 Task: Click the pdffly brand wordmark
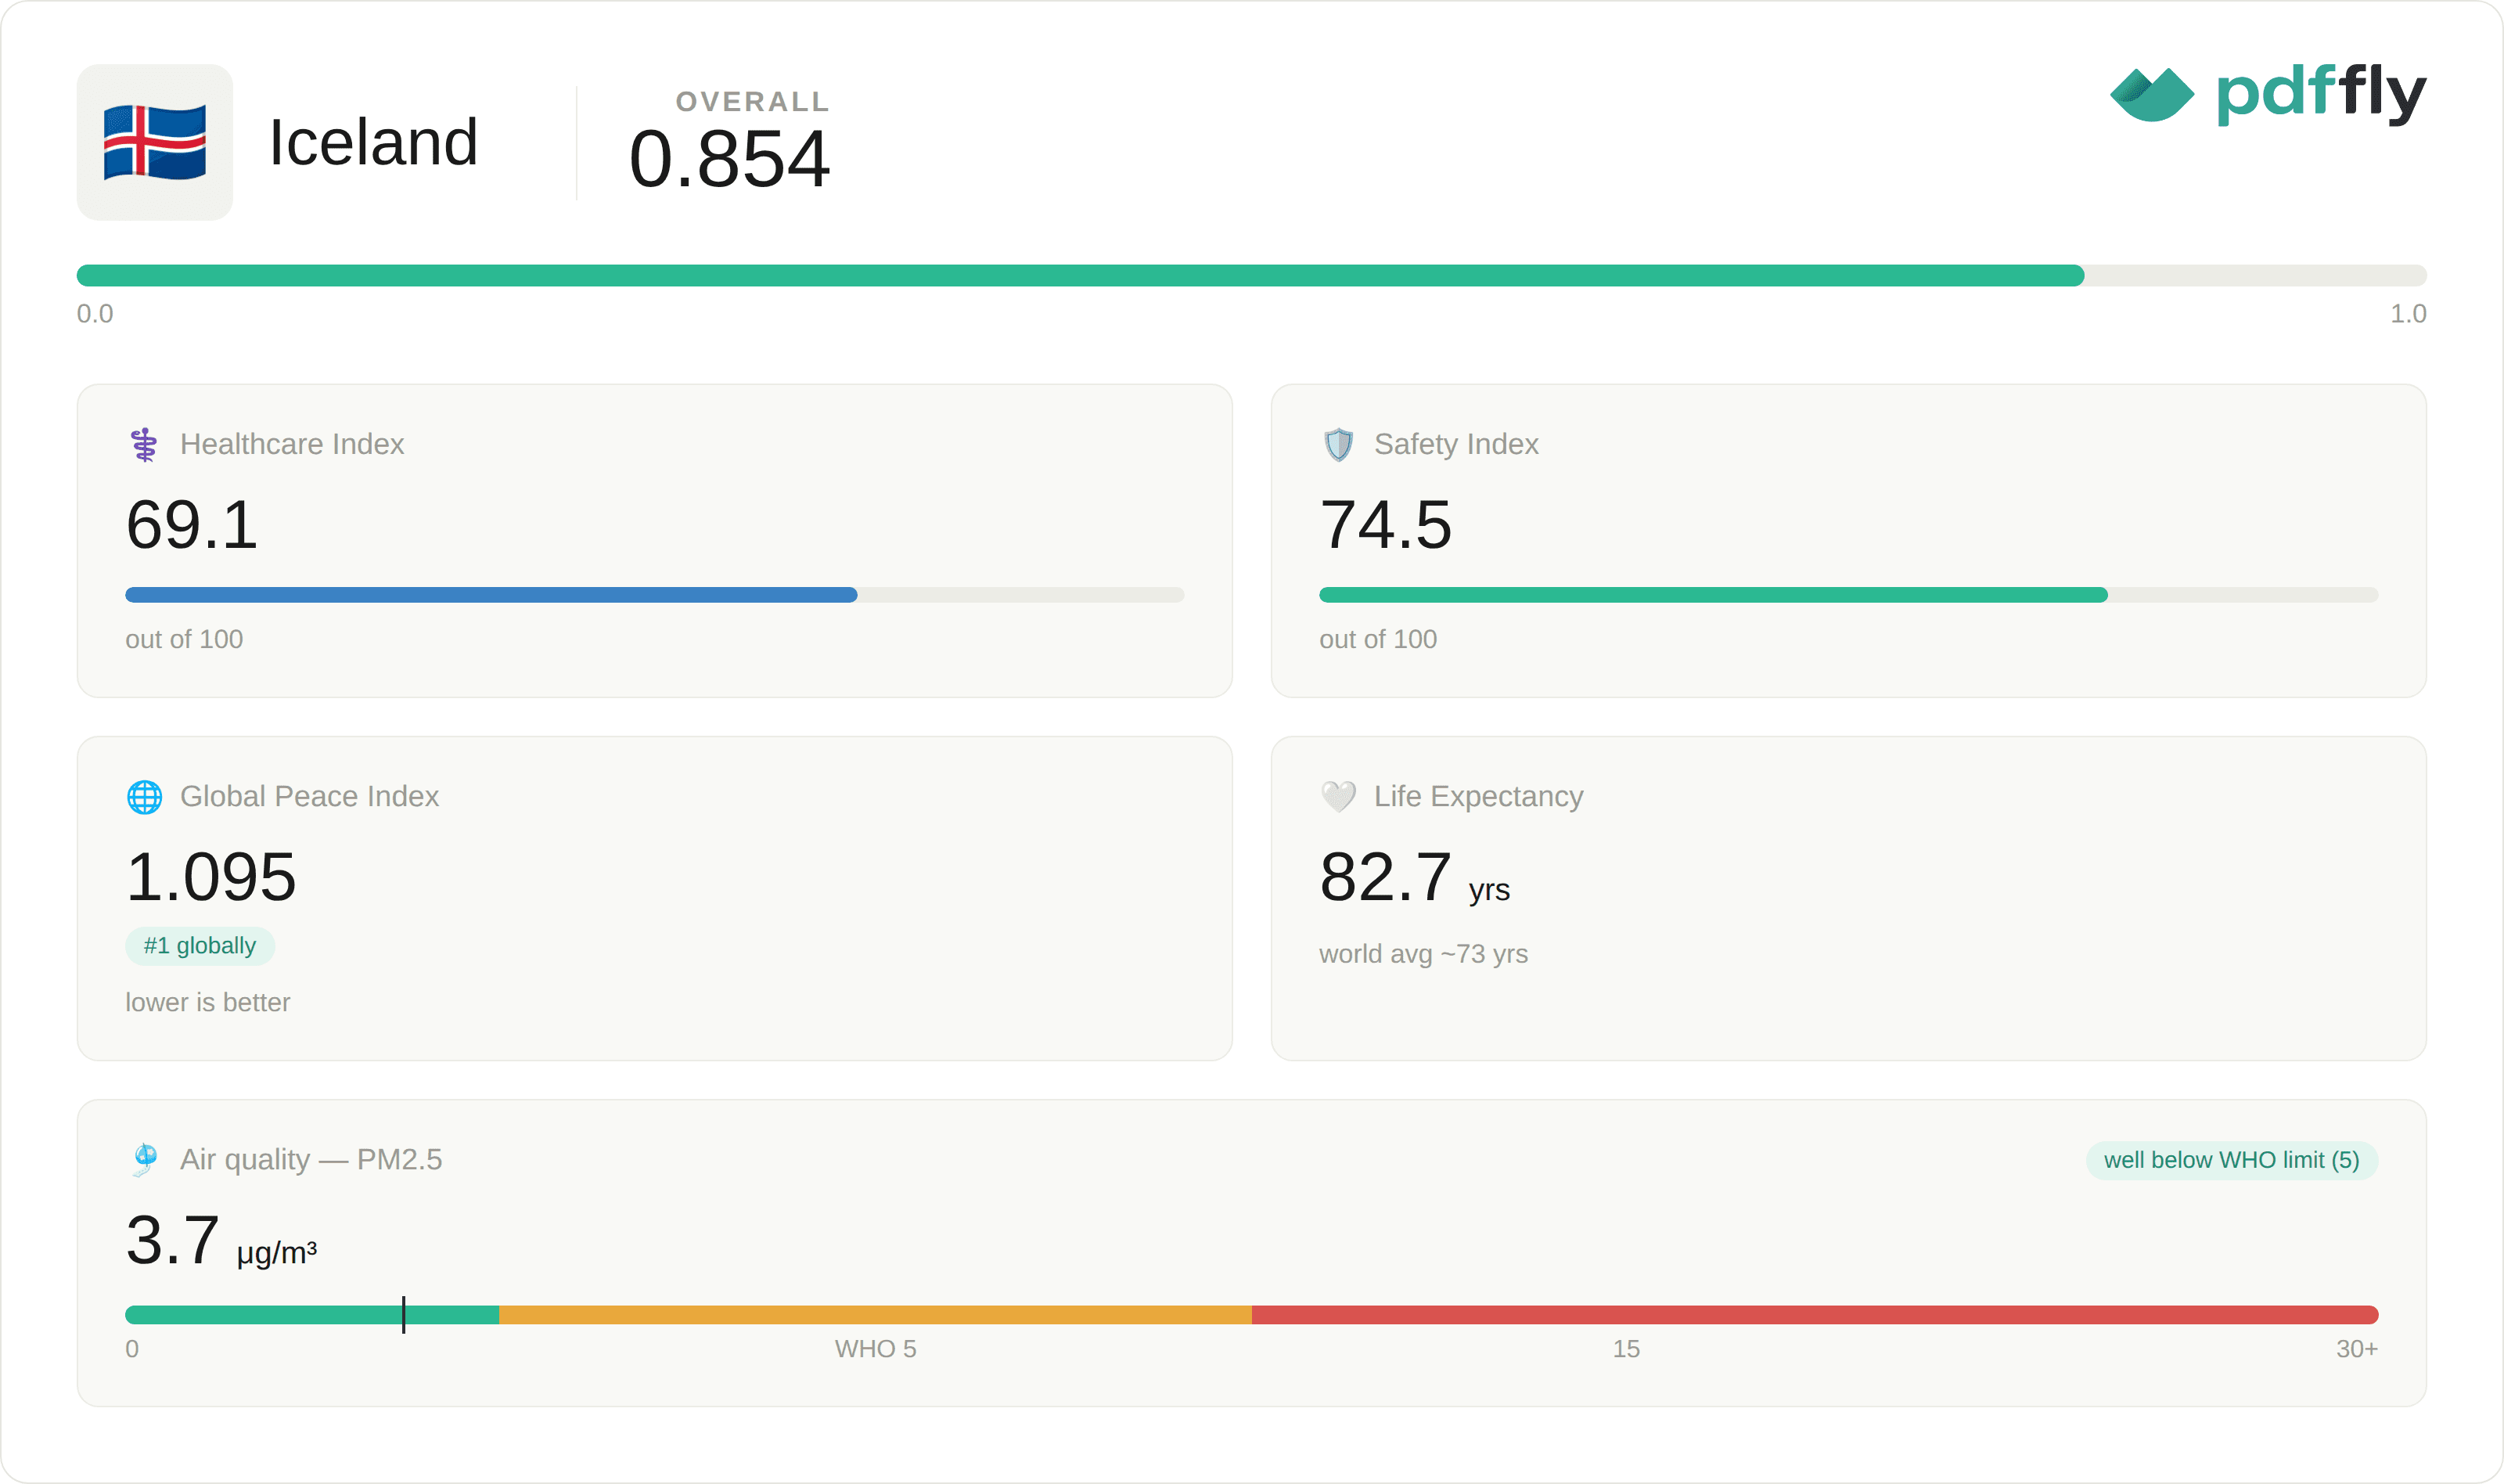click(2321, 93)
